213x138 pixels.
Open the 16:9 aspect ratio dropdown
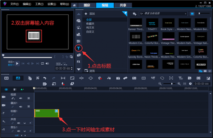(x=59, y=64)
